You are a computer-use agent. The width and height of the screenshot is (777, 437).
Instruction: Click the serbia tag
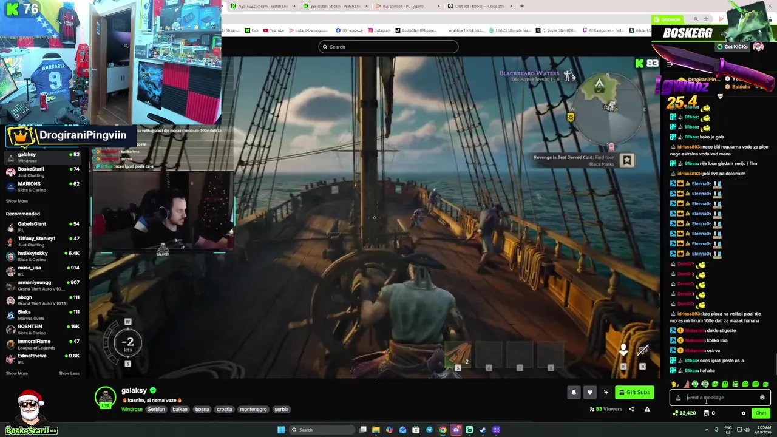point(282,409)
